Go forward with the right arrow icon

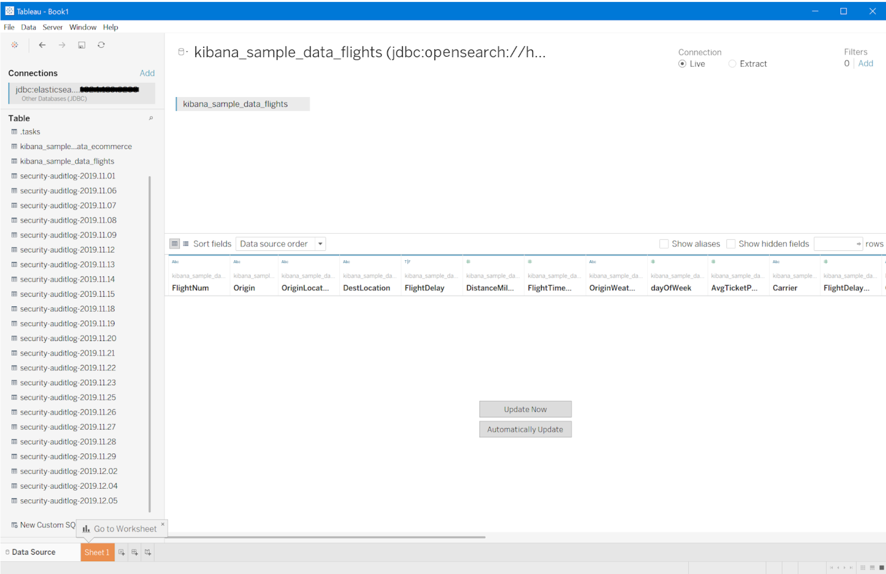pyautogui.click(x=62, y=45)
